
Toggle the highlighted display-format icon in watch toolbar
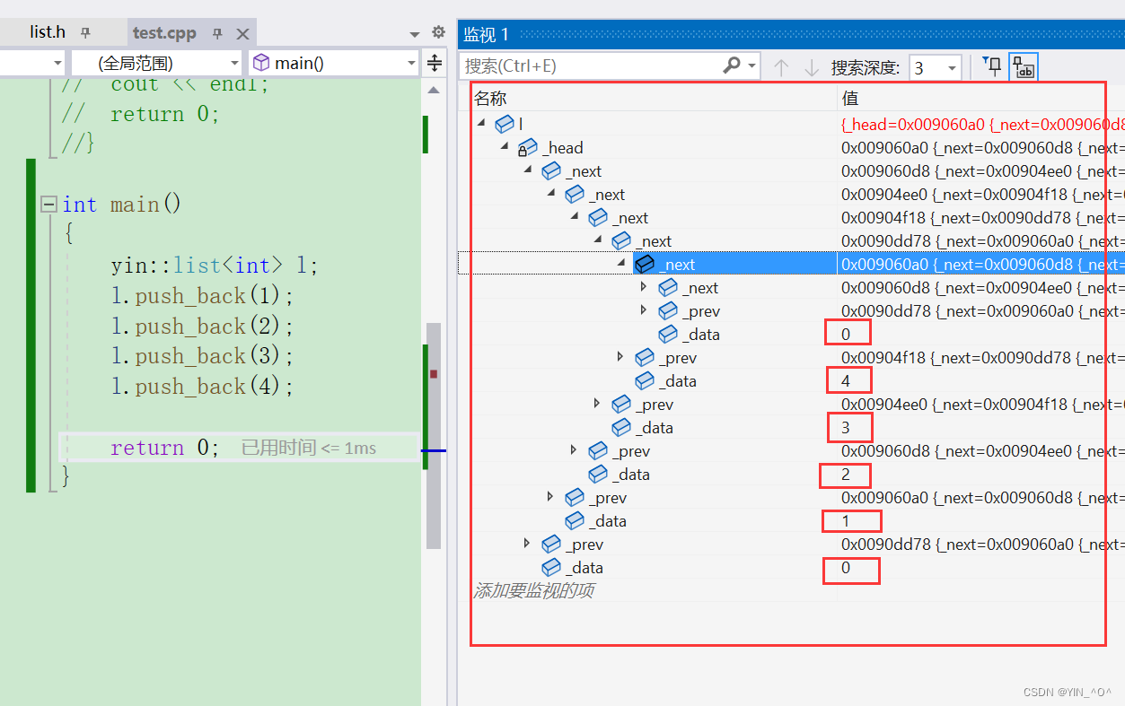[1024, 67]
